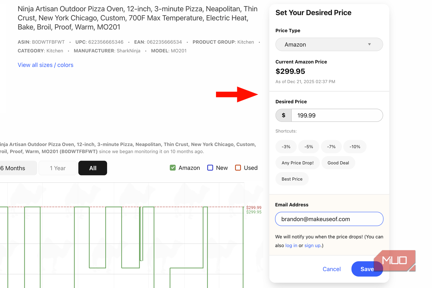The image size is (432, 288).
Task: Select the Any Price Drop! shortcut
Action: pos(297,163)
